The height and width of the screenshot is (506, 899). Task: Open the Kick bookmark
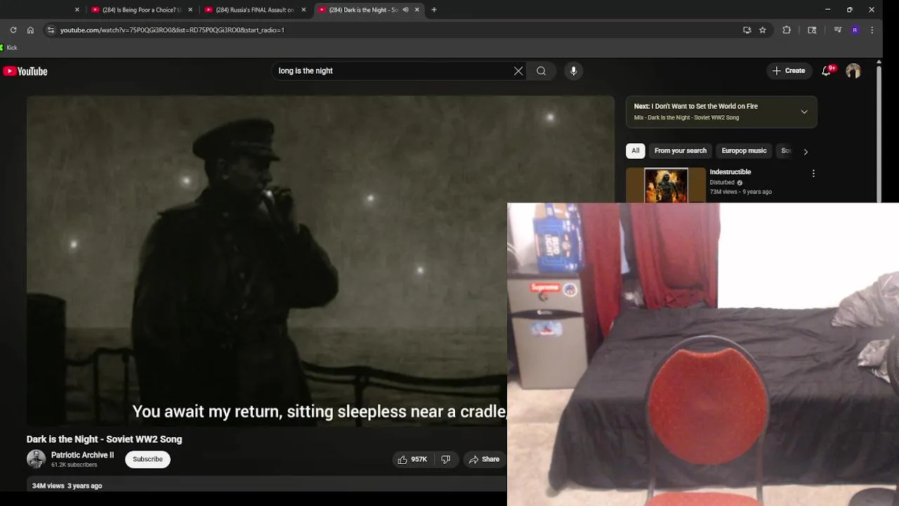(x=9, y=48)
